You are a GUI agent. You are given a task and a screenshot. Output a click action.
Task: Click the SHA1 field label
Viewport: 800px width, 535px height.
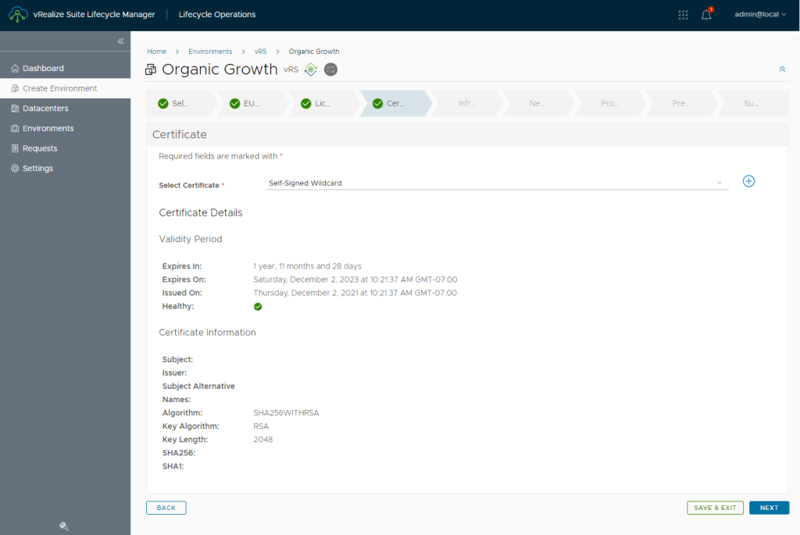[x=173, y=466]
